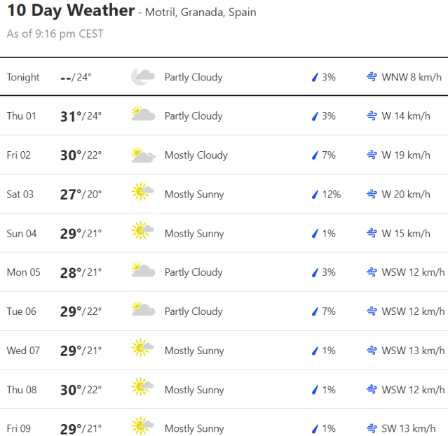Click the Motril, Granada, Spain location text

point(201,13)
